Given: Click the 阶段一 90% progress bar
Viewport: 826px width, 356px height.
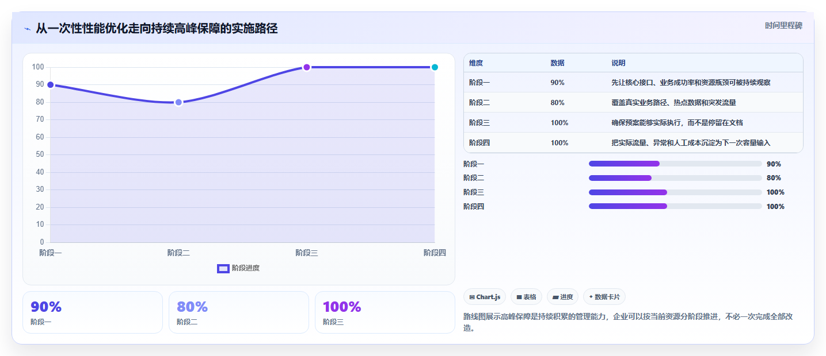Looking at the screenshot, I should tap(675, 164).
